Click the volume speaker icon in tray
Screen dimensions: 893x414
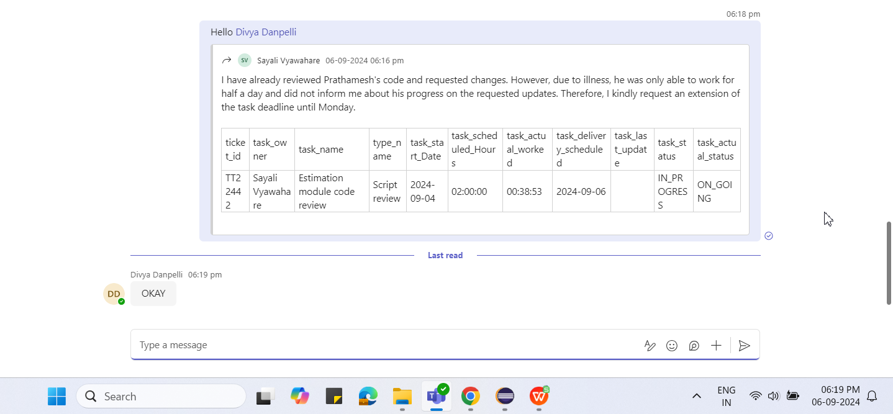point(773,396)
